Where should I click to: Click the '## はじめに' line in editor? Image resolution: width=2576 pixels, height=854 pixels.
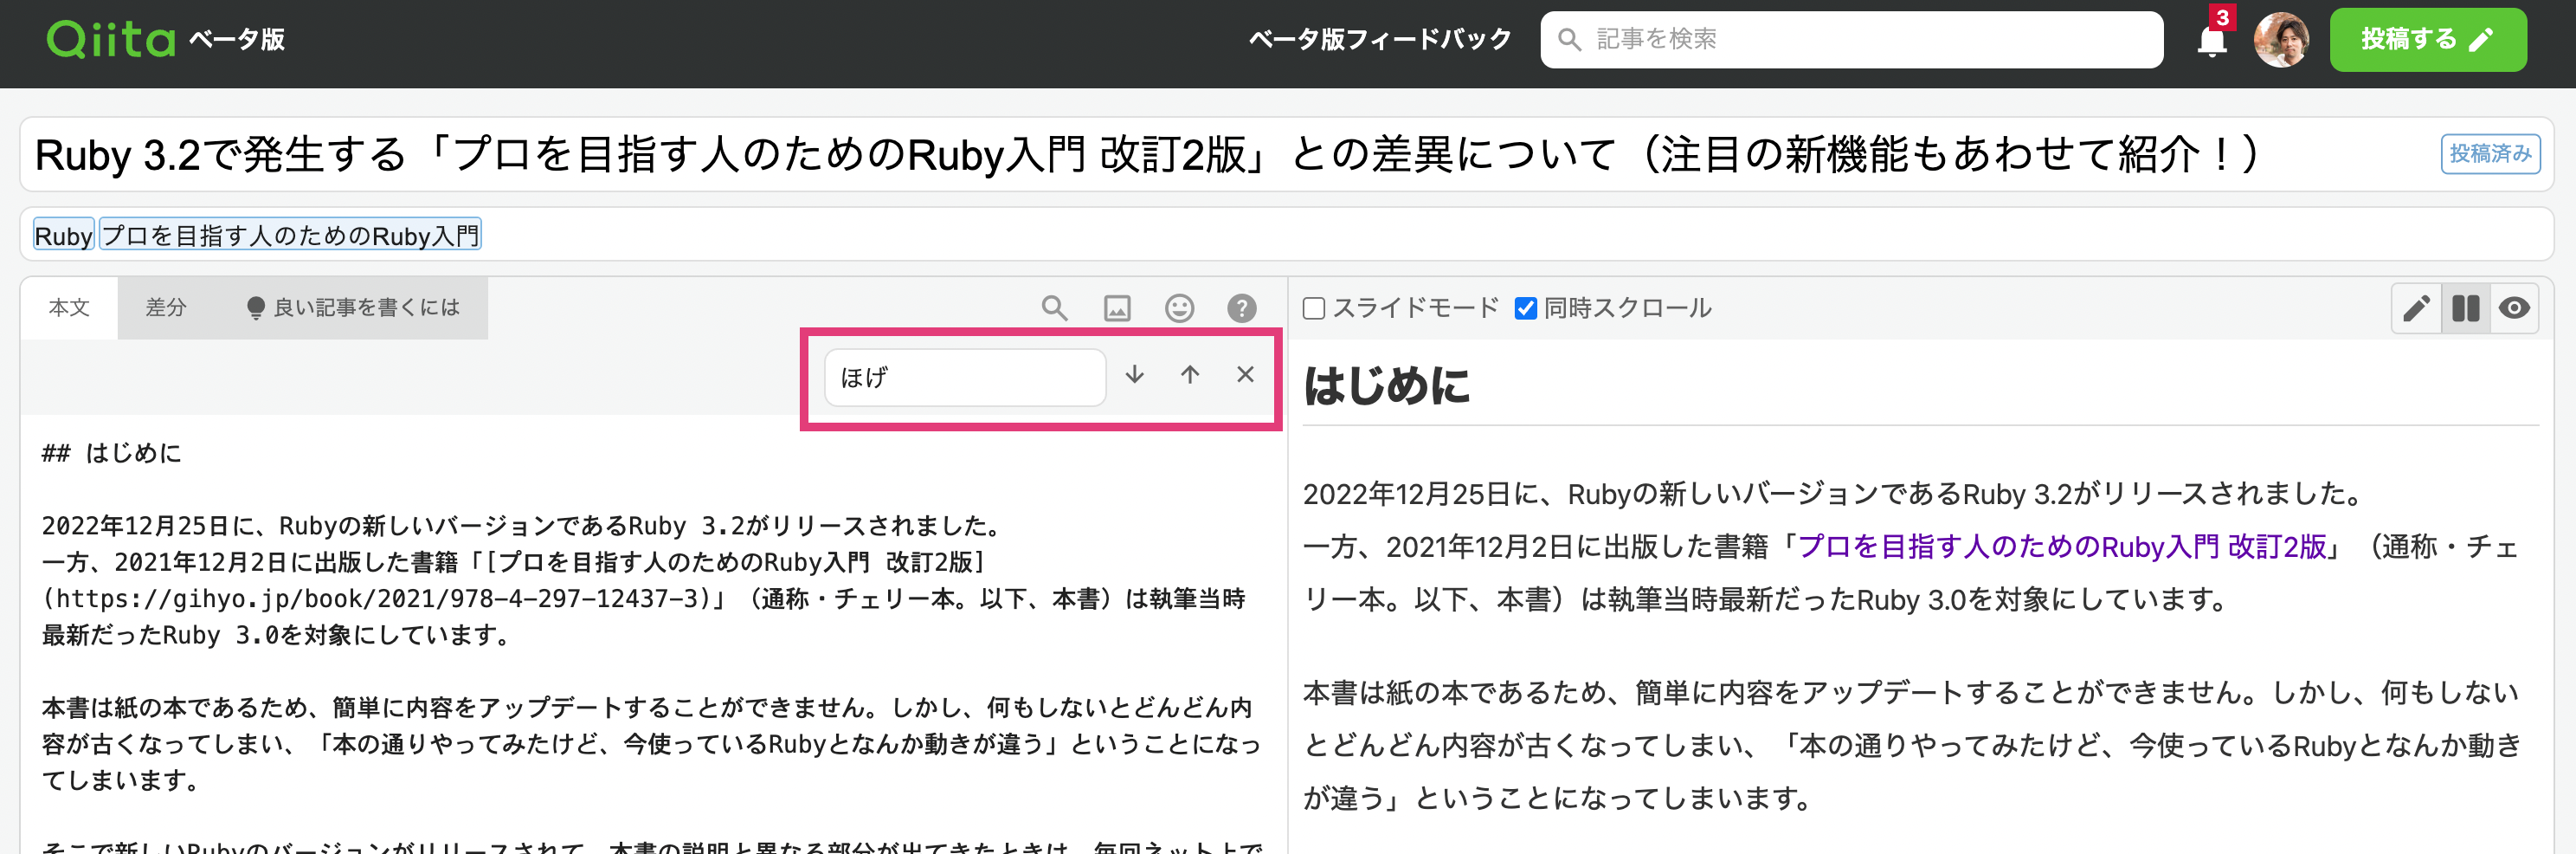(111, 452)
